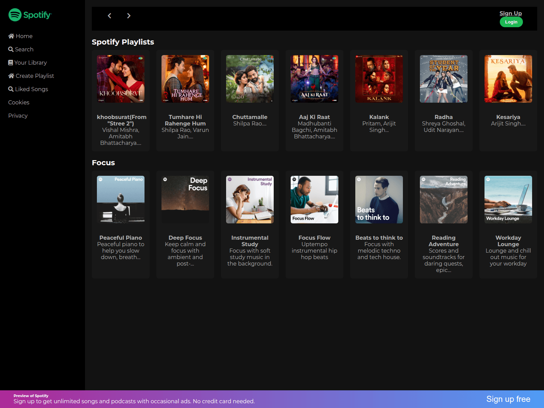This screenshot has width=544, height=408.
Task: Click artists Shreya Ghoshal, Udit Narayan
Action: coord(444,127)
